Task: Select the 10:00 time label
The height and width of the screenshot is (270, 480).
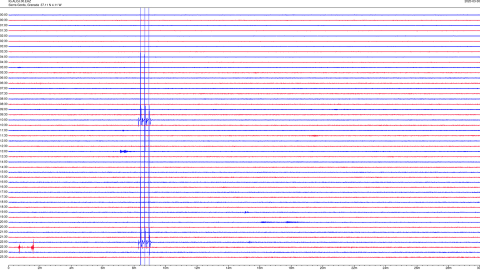Action: tap(3, 120)
